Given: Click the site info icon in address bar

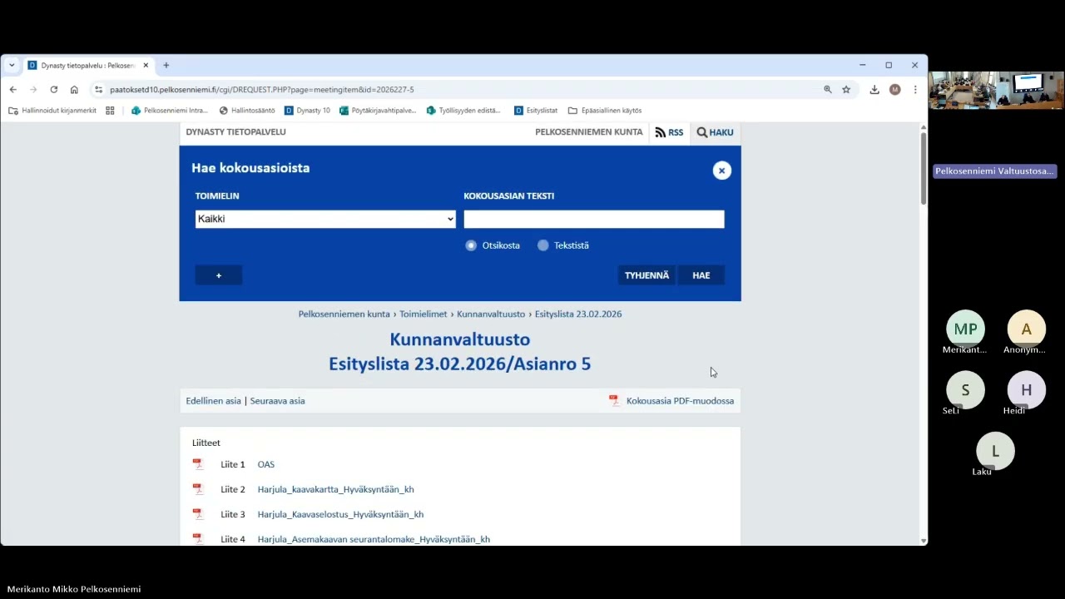Looking at the screenshot, I should pyautogui.click(x=98, y=90).
